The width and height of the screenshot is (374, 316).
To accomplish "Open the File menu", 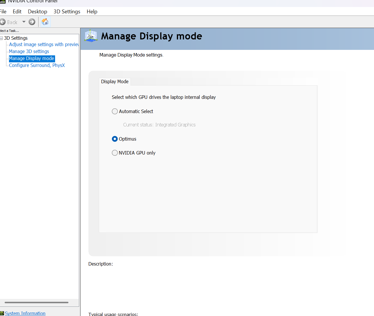I will click(3, 12).
